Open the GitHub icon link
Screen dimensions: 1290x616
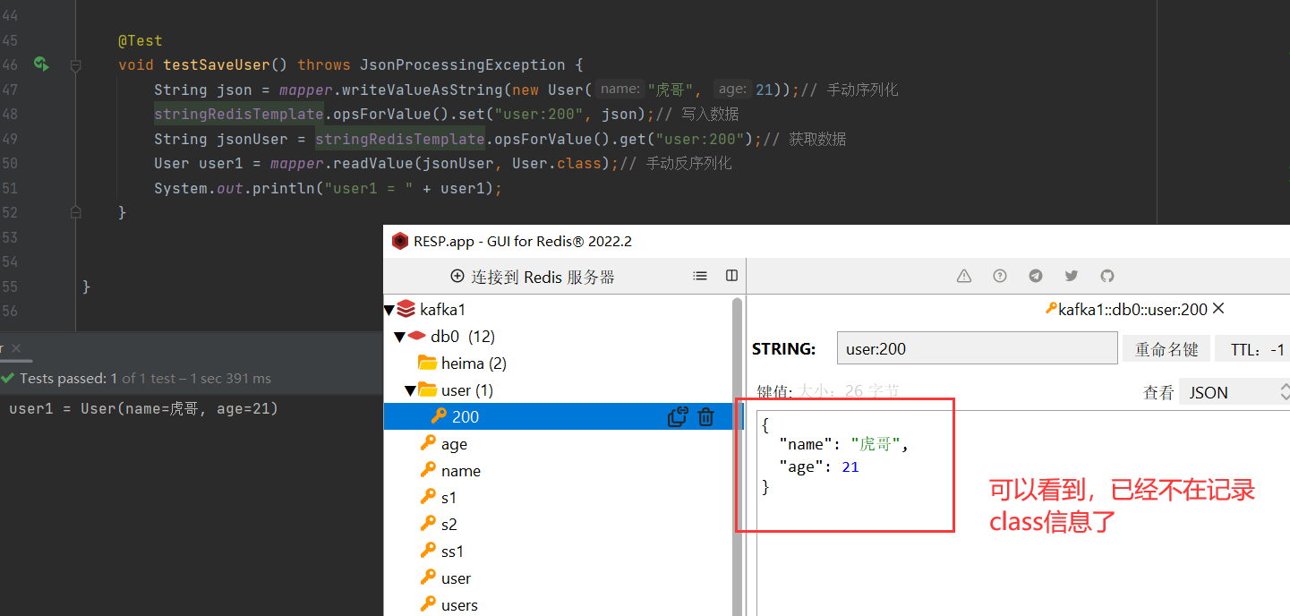(x=1107, y=276)
